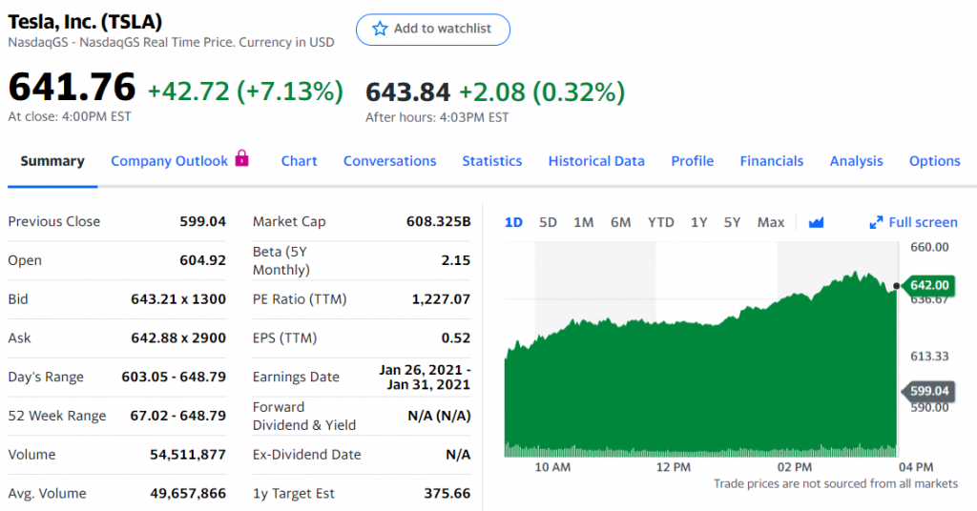Switch chart type using the area chart icon

[816, 222]
